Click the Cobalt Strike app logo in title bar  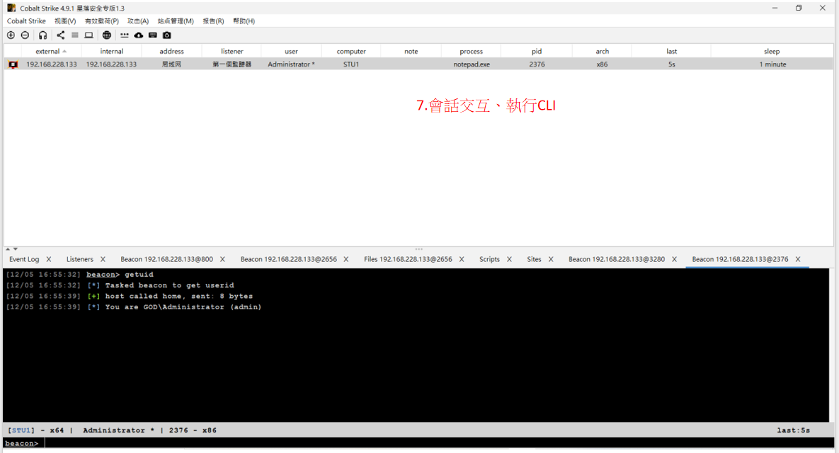tap(11, 8)
